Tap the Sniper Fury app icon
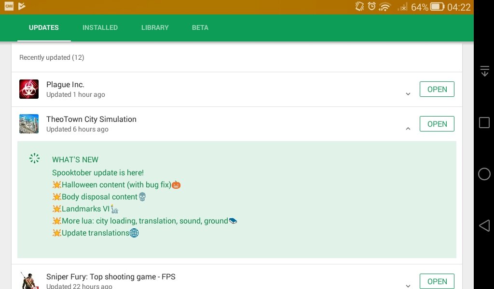This screenshot has width=494, height=289. point(29,280)
